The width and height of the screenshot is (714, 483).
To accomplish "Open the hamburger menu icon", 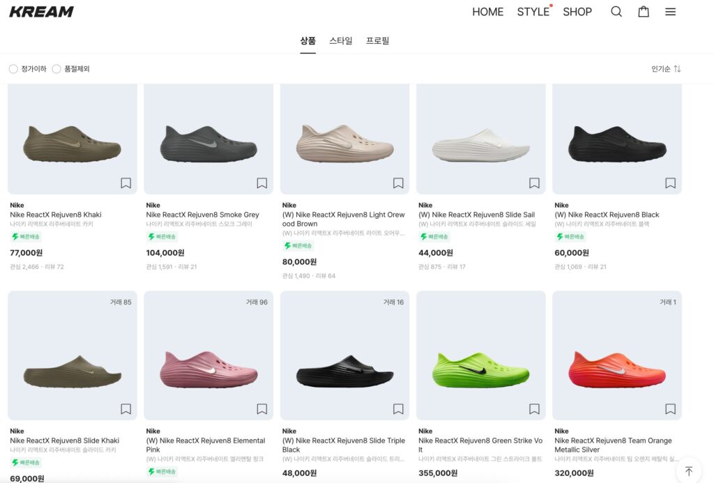I will [x=670, y=12].
